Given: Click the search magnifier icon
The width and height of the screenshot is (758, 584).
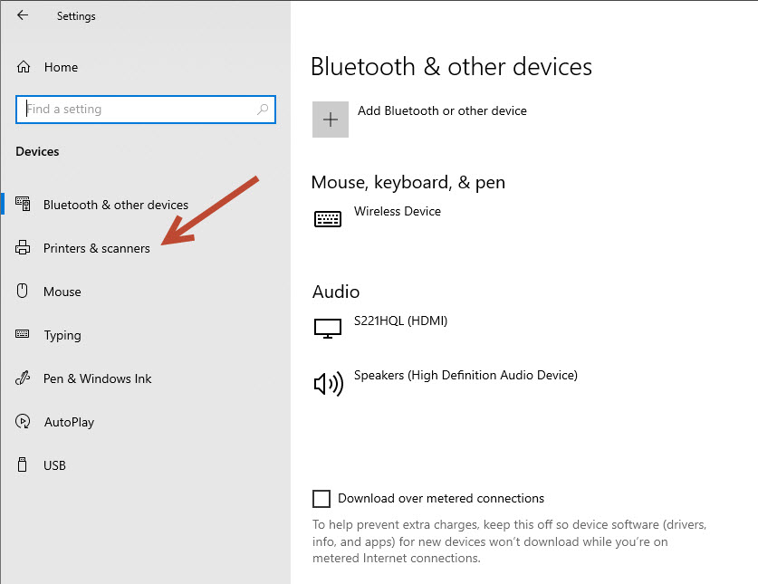Looking at the screenshot, I should (x=263, y=110).
